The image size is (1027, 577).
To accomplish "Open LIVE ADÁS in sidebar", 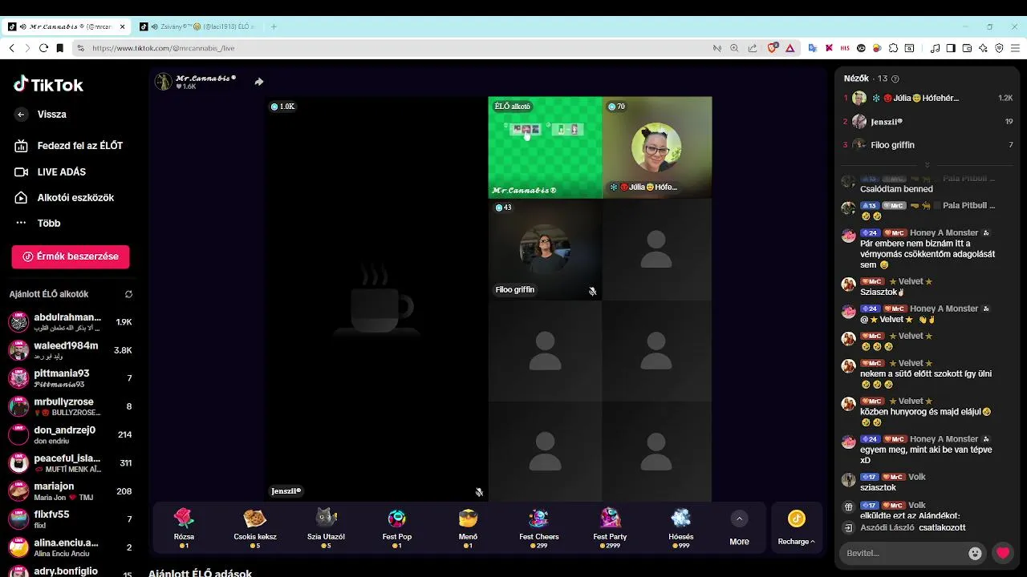I will (51, 171).
